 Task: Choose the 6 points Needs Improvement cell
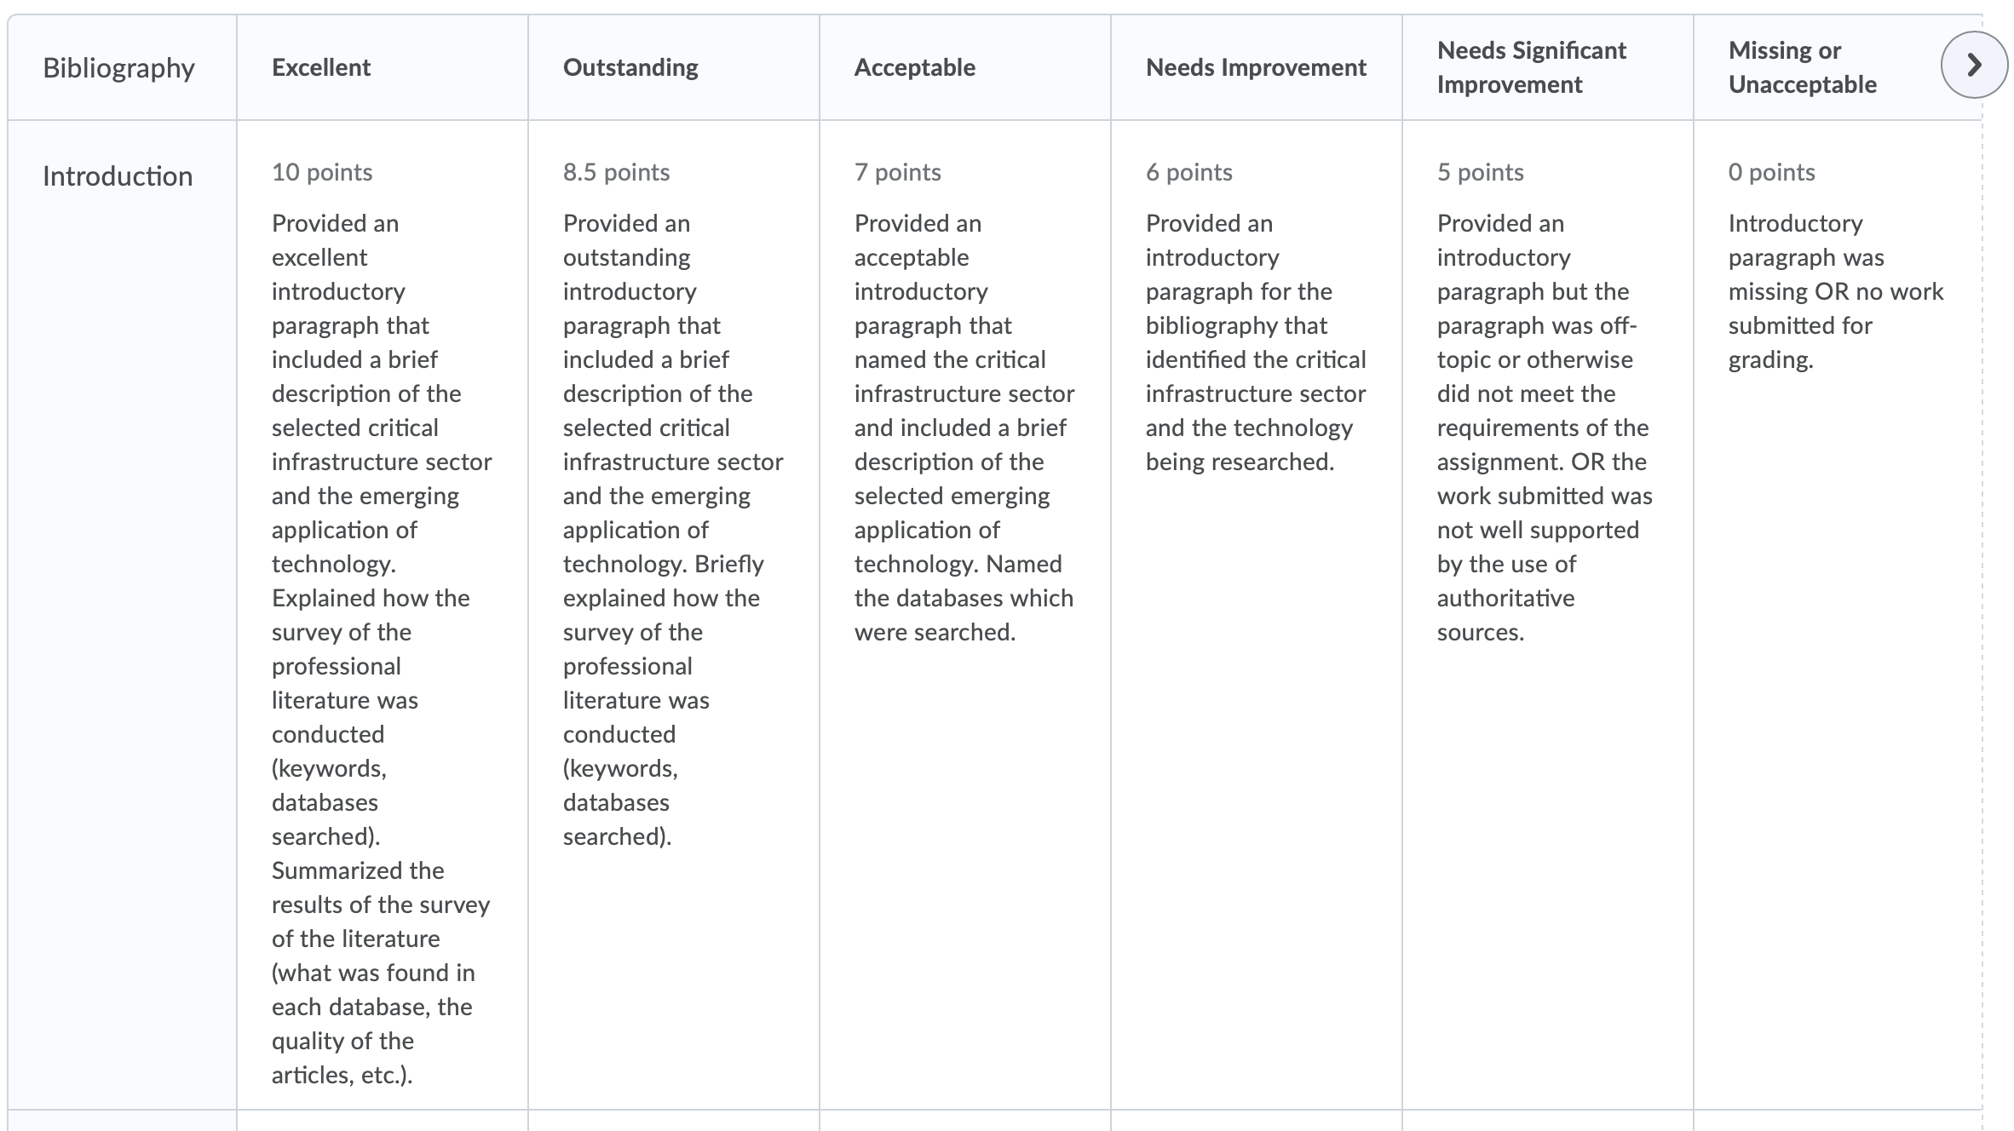[1257, 614]
